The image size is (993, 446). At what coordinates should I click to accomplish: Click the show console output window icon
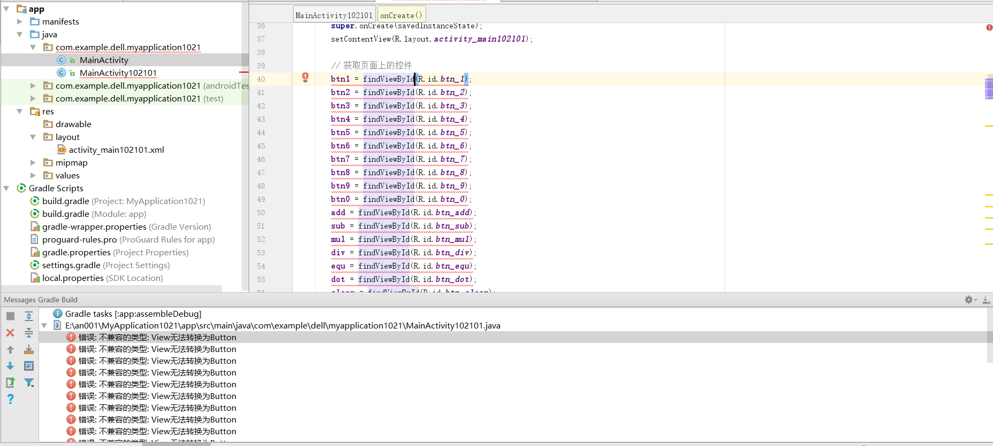tap(29, 366)
